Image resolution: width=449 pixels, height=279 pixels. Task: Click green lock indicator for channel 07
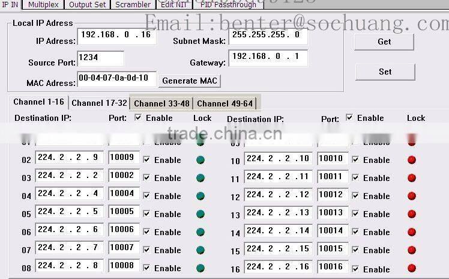[200, 250]
